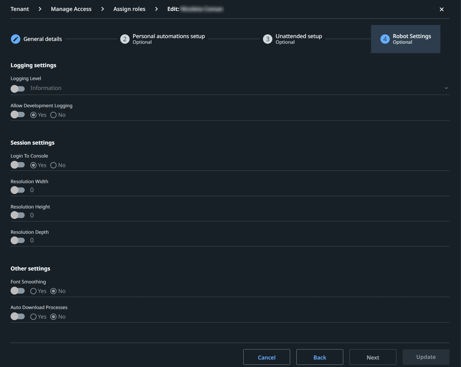Return to Tenant using breadcrumb
The image size is (461, 367).
pos(20,9)
